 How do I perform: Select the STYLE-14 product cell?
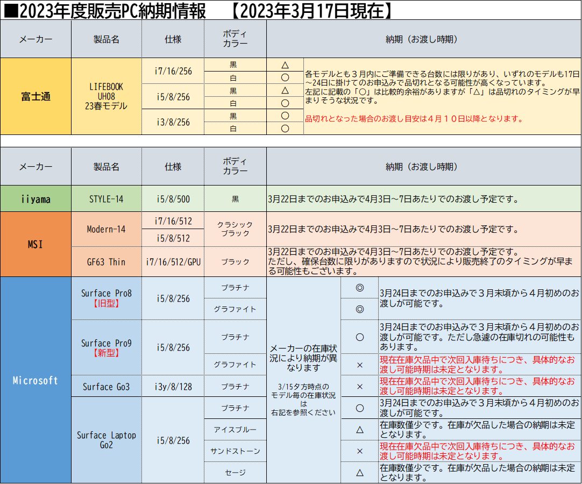pyautogui.click(x=106, y=198)
